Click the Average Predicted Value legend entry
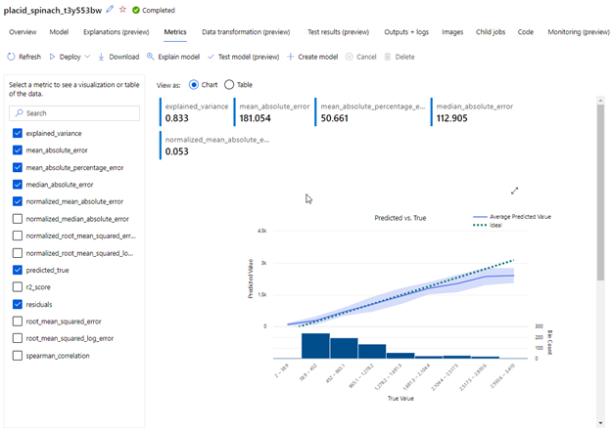Image resolution: width=611 pixels, height=430 pixels. tap(513, 216)
